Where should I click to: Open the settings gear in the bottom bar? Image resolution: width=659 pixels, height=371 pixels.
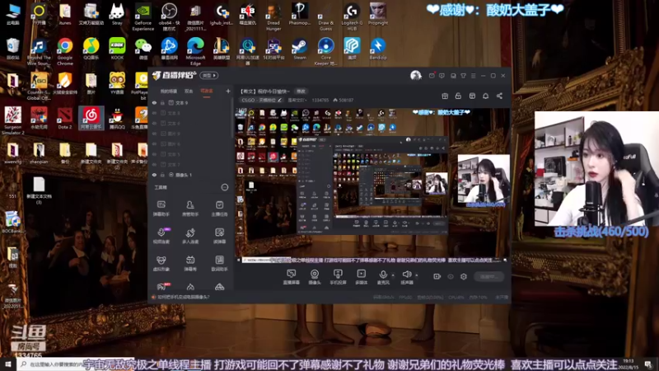[464, 276]
